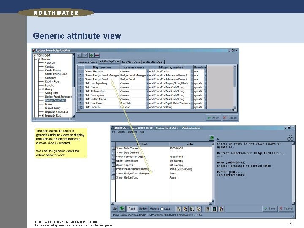Select the row box beside Show: Hedge Fund Manager

pos(114,174)
